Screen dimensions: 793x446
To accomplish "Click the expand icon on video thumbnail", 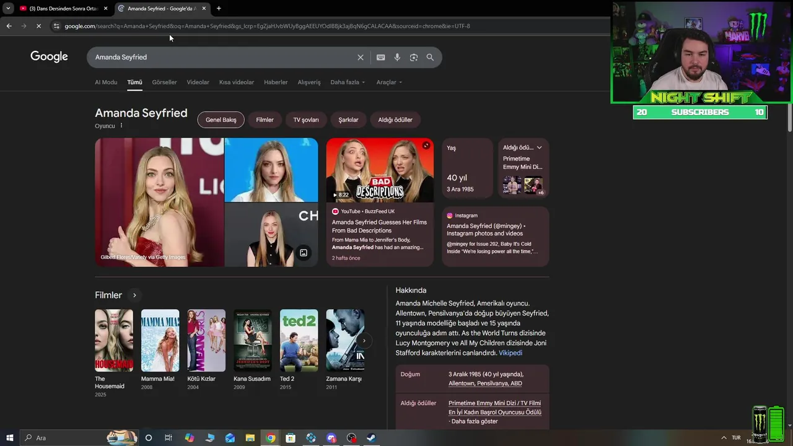I will [426, 146].
